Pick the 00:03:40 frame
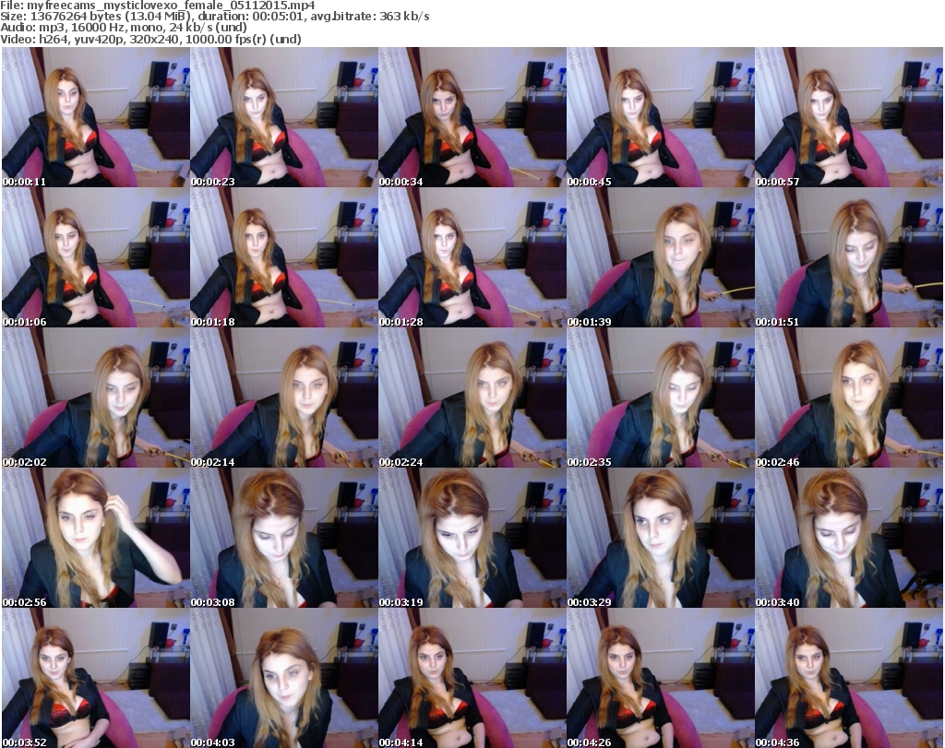The height and width of the screenshot is (748, 945). click(x=849, y=538)
